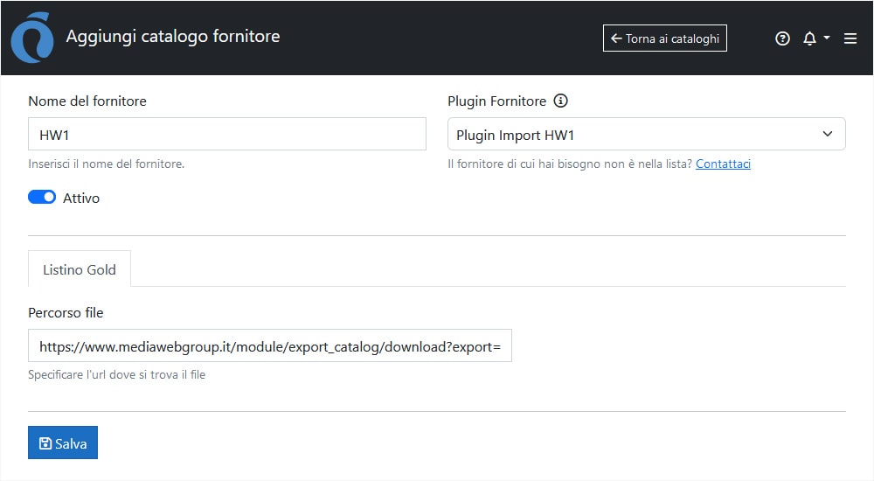Screen dimensions: 874x481
Task: Click the floppy disk icon on Salva
Action: (x=45, y=443)
